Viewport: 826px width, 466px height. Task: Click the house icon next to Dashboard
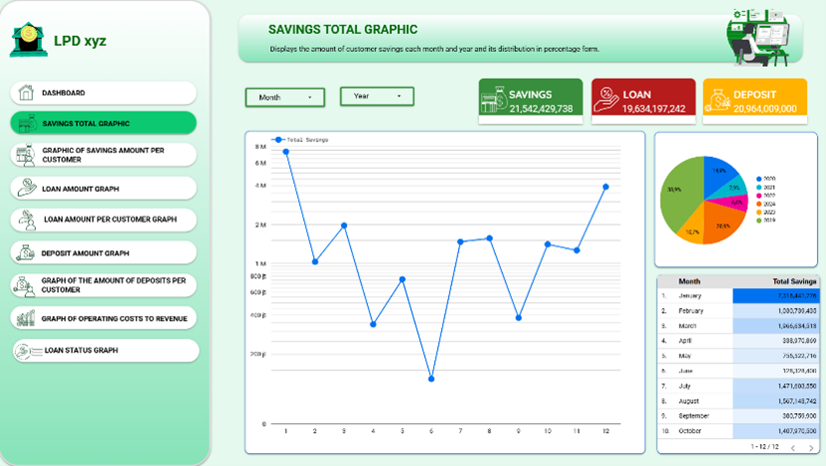point(27,93)
